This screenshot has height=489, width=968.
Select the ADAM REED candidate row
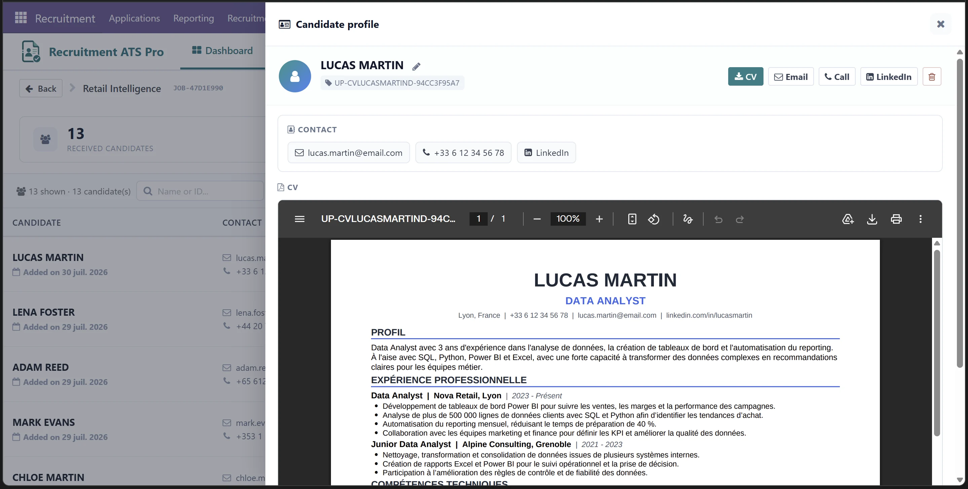coord(134,374)
